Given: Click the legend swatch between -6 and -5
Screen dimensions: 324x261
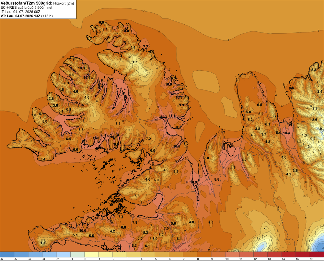Looking at the screenshot, I should click(x=7, y=255).
